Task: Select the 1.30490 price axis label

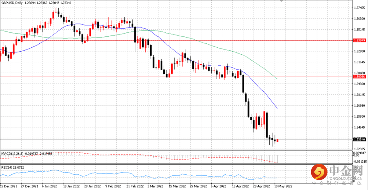Action: [360, 73]
